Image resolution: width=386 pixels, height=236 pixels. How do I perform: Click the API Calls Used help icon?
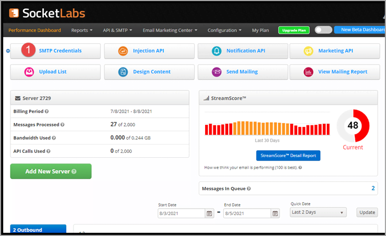click(48, 151)
